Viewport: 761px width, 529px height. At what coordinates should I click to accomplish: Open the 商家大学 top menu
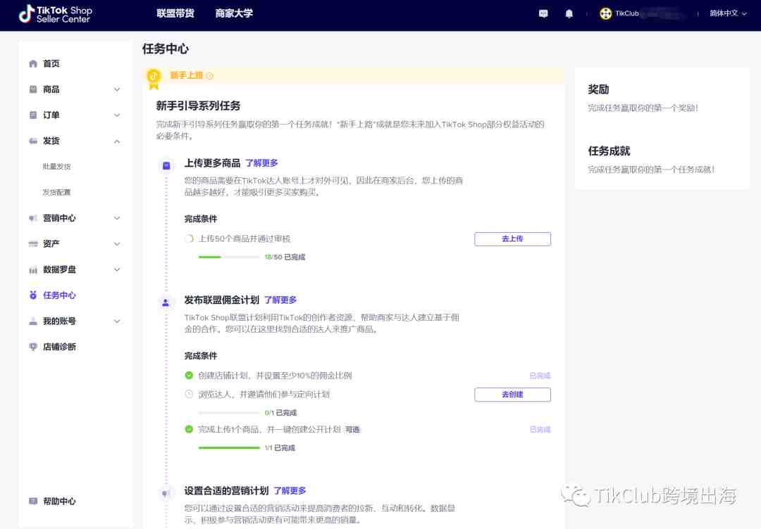coord(234,13)
